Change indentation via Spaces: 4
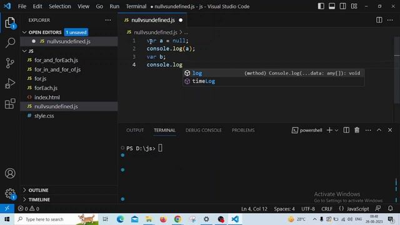 point(284,209)
